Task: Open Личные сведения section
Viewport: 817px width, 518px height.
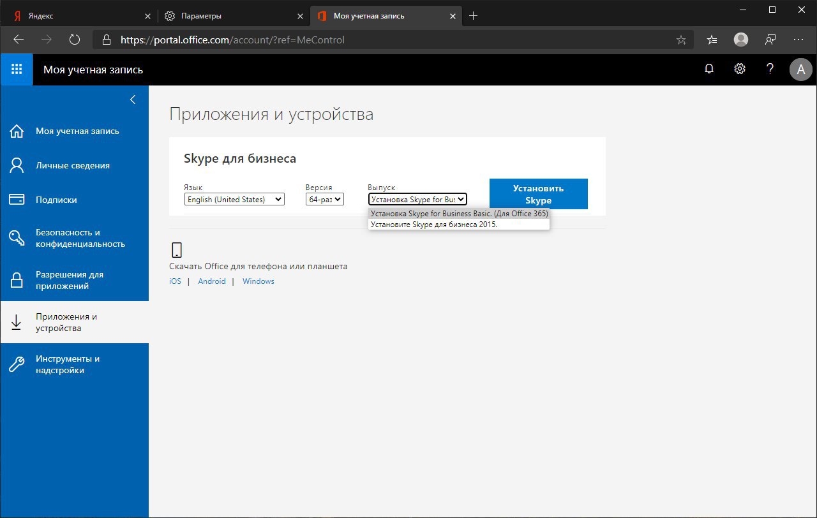Action: pyautogui.click(x=74, y=166)
